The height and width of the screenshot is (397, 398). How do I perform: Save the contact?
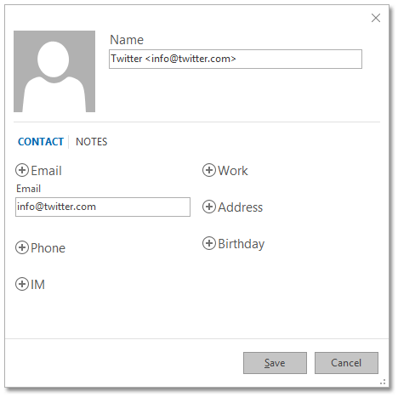coord(275,363)
